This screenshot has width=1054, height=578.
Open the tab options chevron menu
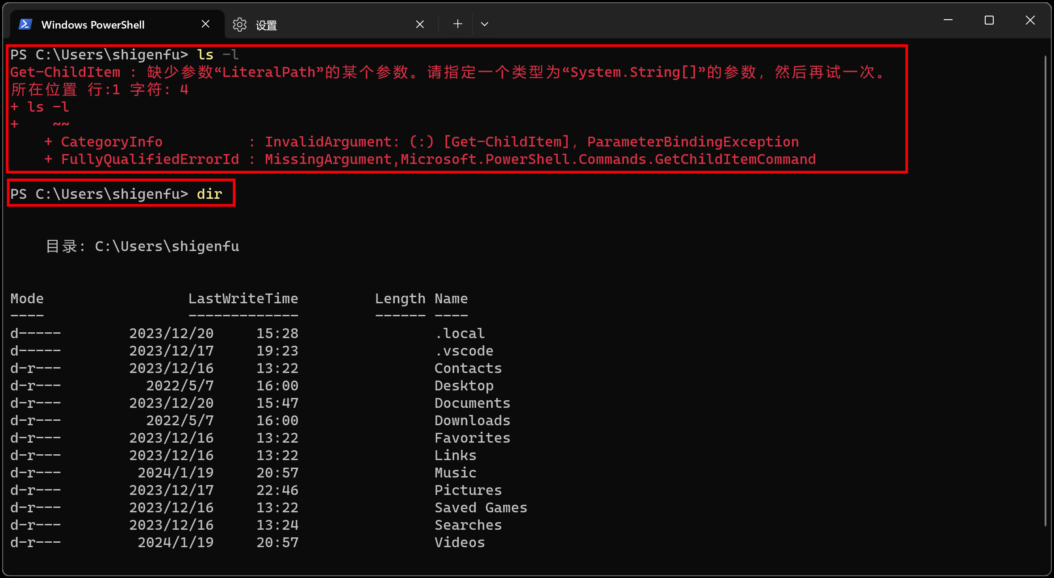tap(484, 24)
